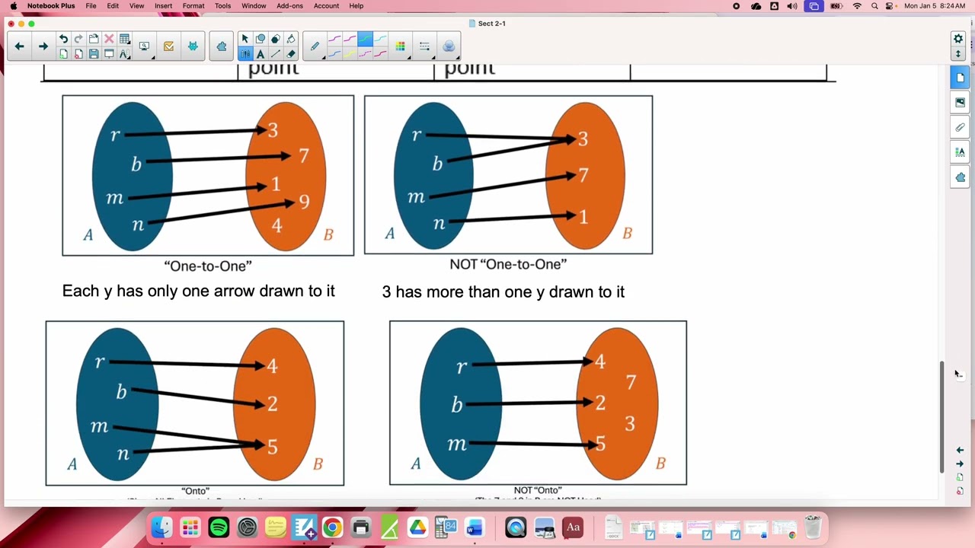Open the View menu

click(136, 6)
